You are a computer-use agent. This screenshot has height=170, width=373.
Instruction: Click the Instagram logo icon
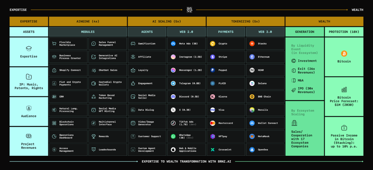tap(173, 57)
